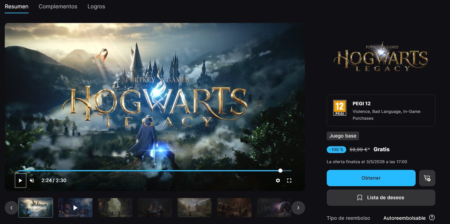Click the Autoreembolsable text
The width and height of the screenshot is (450, 224).
tap(404, 218)
